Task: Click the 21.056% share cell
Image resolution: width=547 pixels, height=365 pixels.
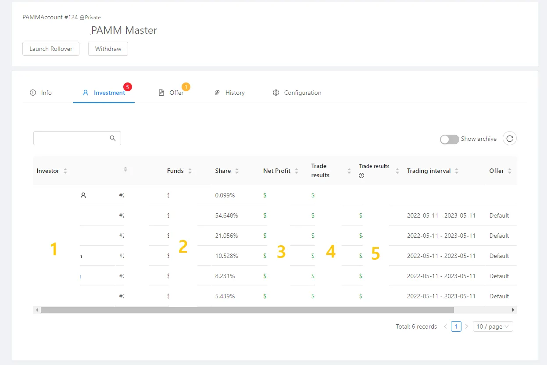Action: [x=226, y=236]
